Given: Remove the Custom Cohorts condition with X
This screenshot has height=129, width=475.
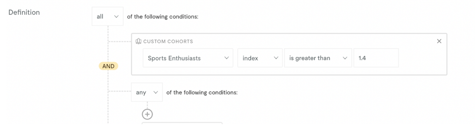Looking at the screenshot, I should point(439,41).
